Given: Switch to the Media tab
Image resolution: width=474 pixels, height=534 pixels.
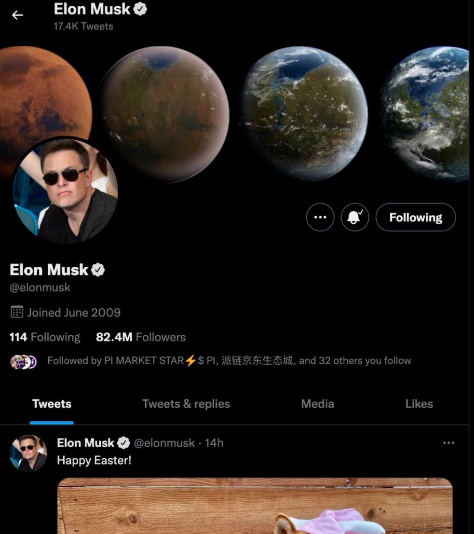Looking at the screenshot, I should pos(317,404).
